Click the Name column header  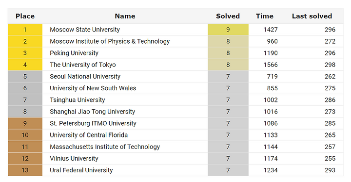125,16
